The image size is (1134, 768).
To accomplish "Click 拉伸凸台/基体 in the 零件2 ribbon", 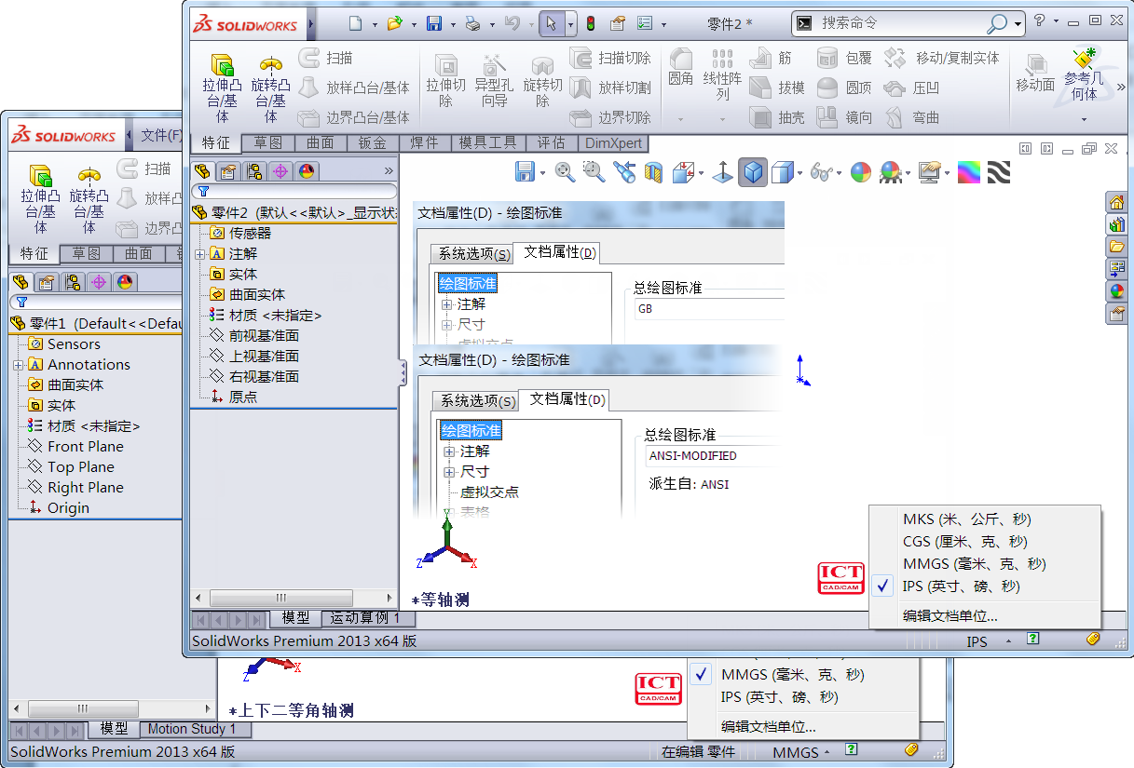I will 223,88.
